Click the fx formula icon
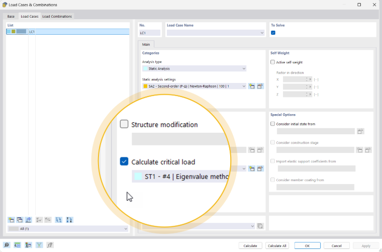This screenshot has width=382, height=252. (x=50, y=245)
